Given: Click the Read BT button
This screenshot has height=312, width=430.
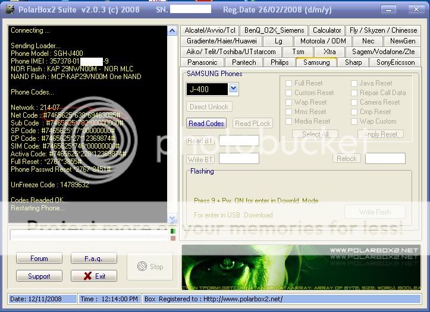Looking at the screenshot, I should coord(200,141).
